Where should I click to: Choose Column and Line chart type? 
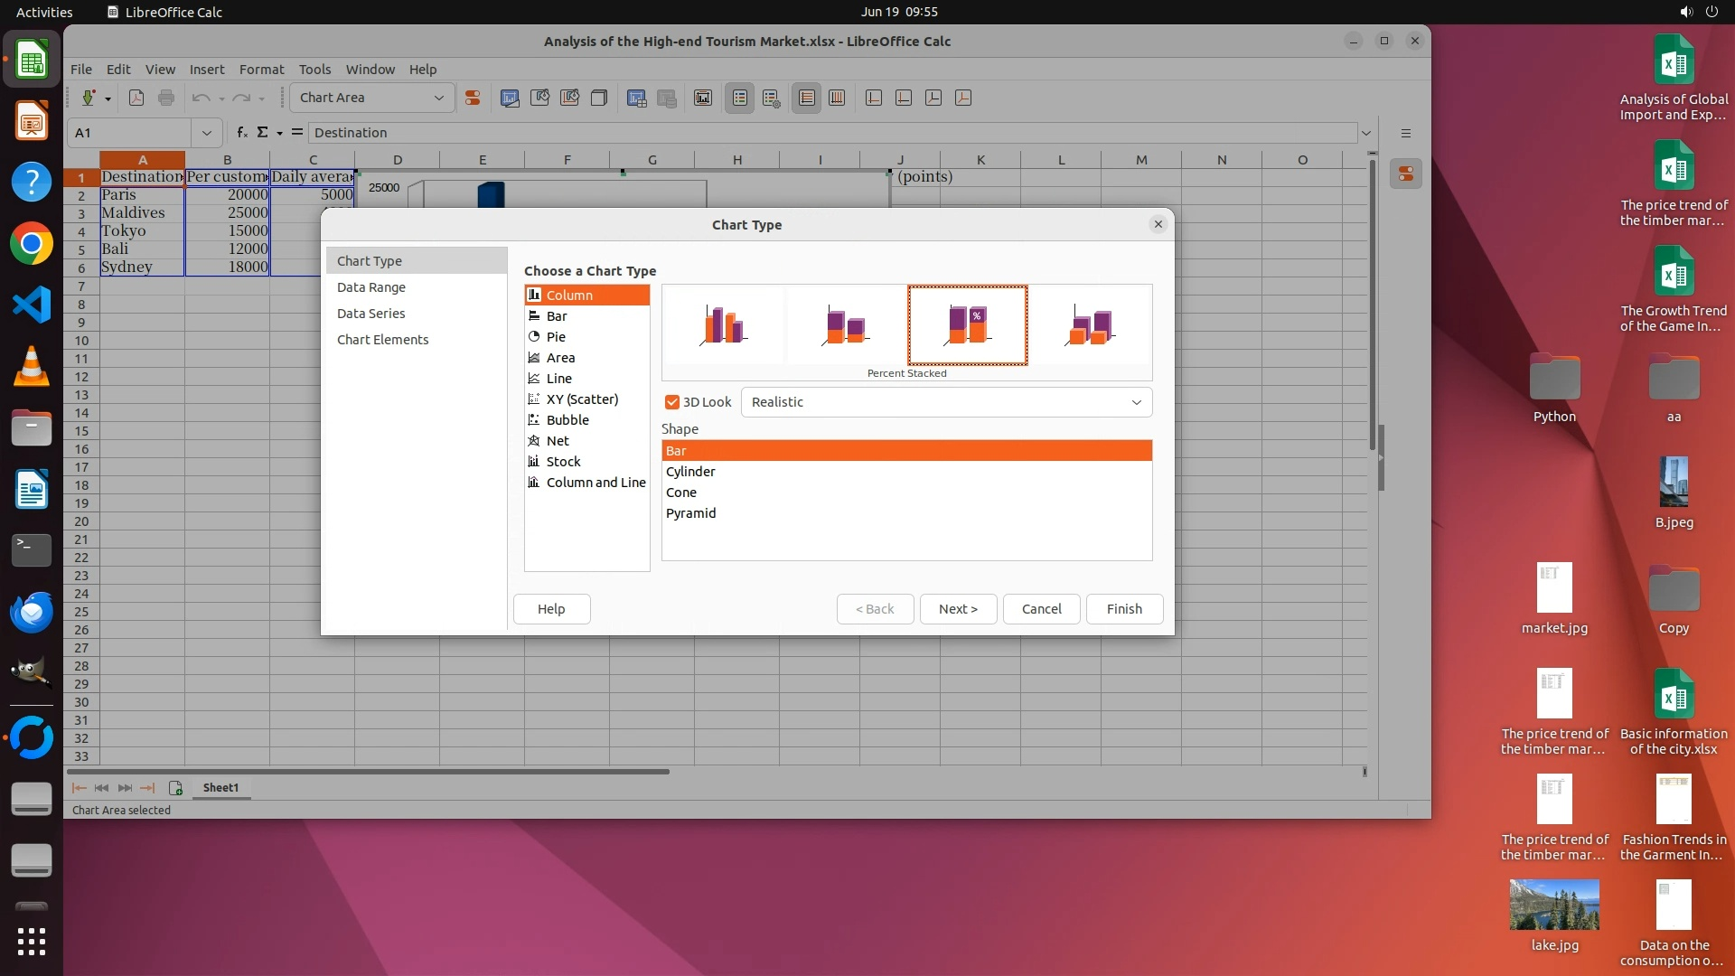coord(596,483)
